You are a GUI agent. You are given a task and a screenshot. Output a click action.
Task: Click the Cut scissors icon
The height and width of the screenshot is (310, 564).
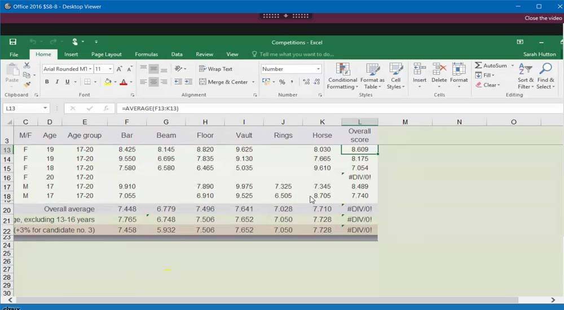click(x=27, y=66)
